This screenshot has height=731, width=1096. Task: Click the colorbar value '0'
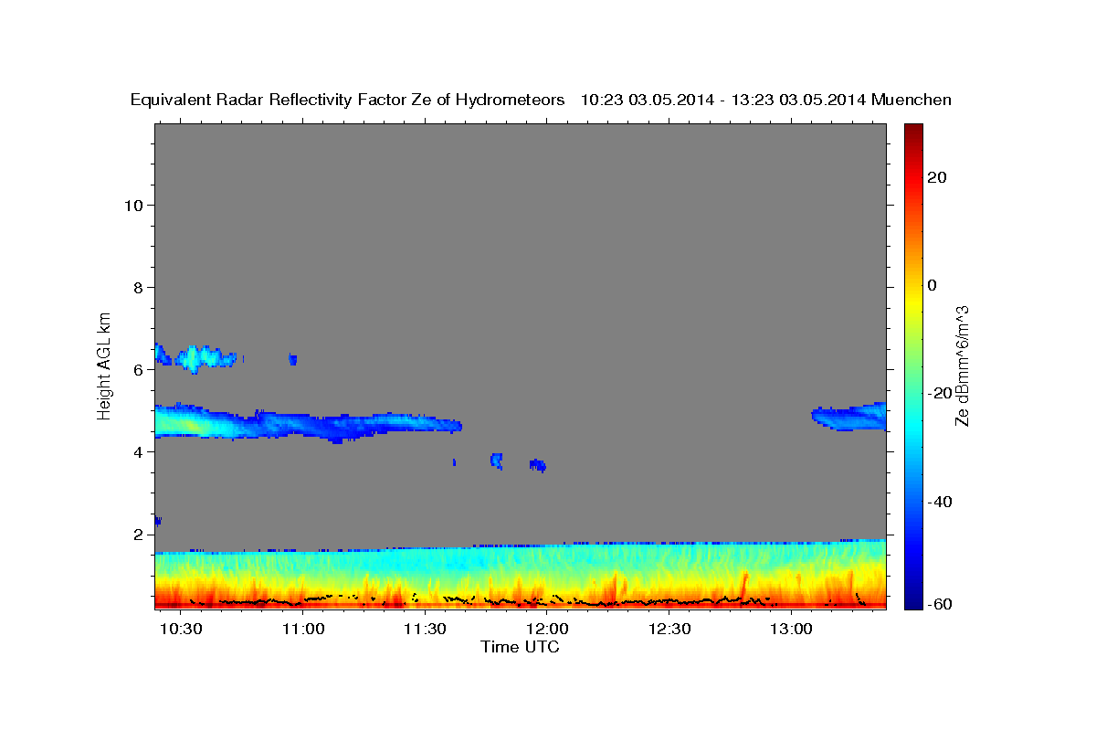point(933,285)
